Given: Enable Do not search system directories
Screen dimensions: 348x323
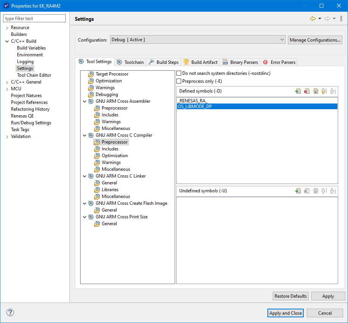Looking at the screenshot, I should [x=179, y=73].
